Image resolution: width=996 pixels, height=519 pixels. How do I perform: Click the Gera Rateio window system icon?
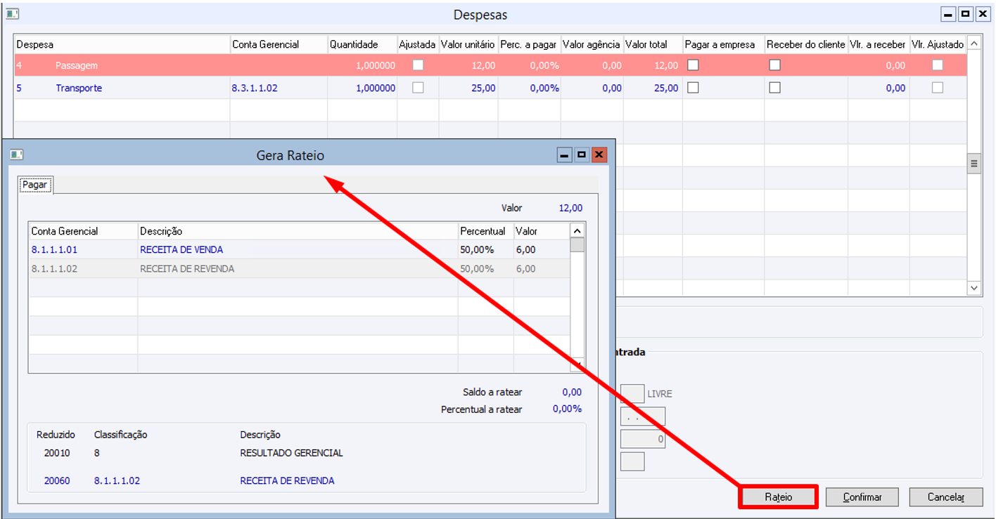tap(16, 155)
